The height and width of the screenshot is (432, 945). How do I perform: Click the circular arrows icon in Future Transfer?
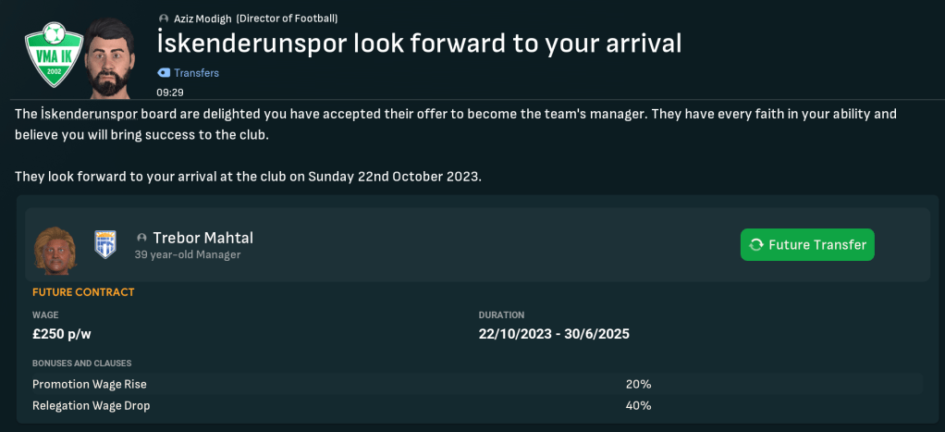[756, 245]
